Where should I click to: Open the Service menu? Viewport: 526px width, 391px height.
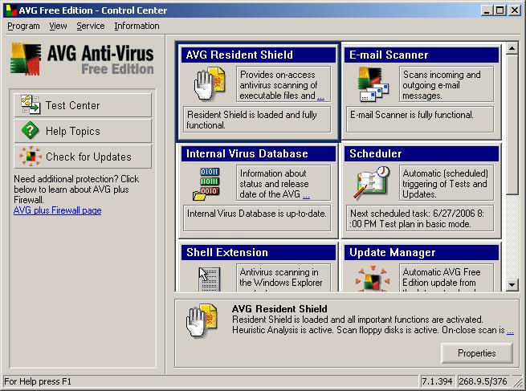click(90, 26)
